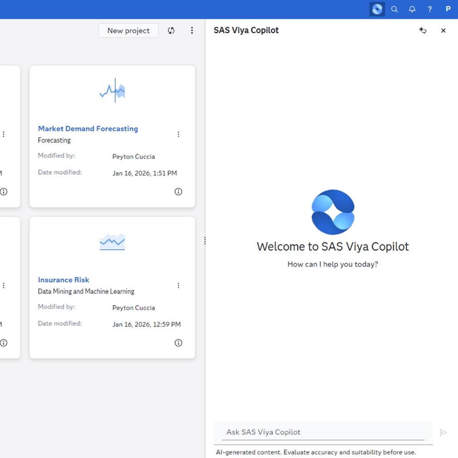Show info for Market Demand Forecasting
458x458 pixels.
tap(178, 191)
